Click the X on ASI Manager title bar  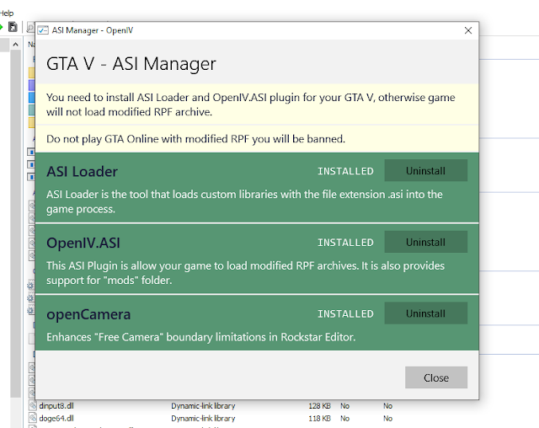tap(468, 30)
